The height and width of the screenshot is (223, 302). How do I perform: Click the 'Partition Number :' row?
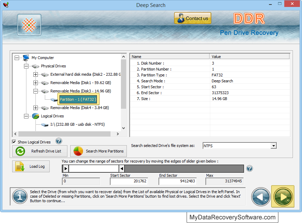click(210, 69)
